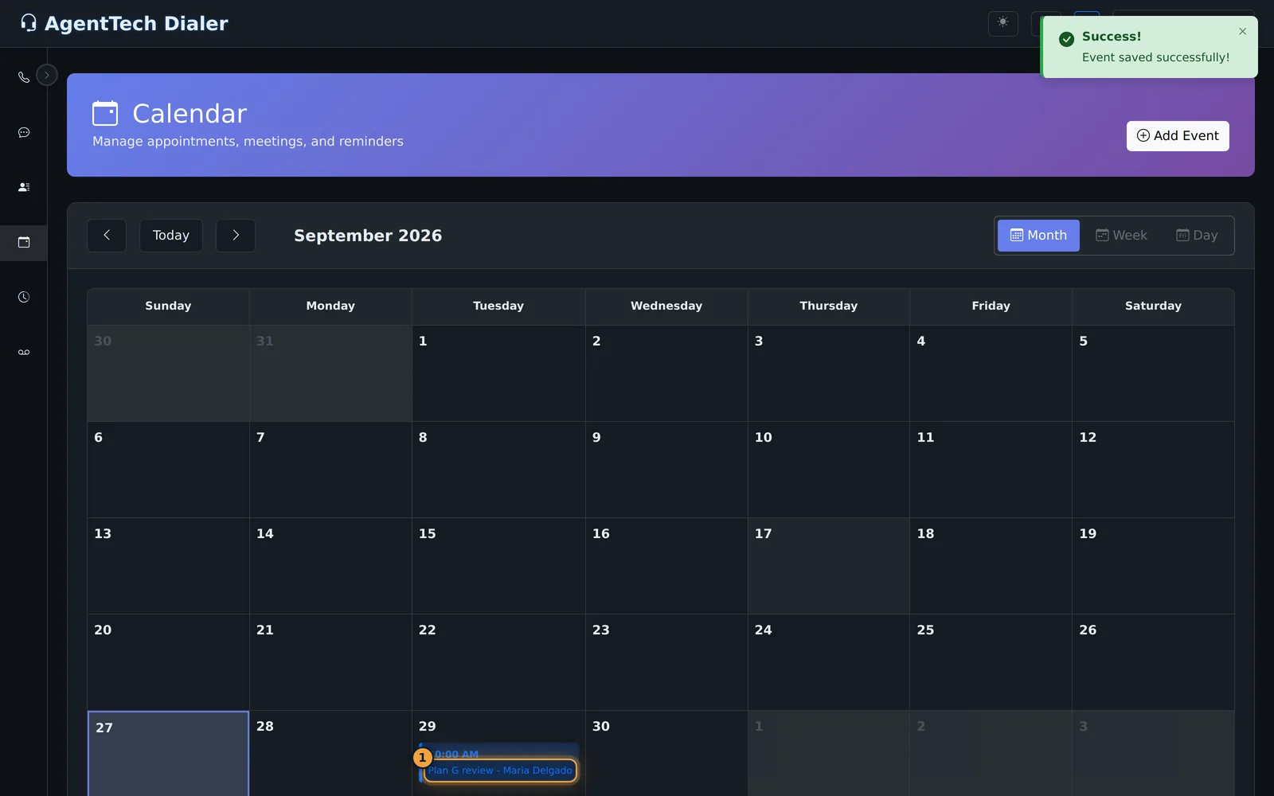Click the Monday column header
The width and height of the screenshot is (1274, 796).
tap(330, 306)
